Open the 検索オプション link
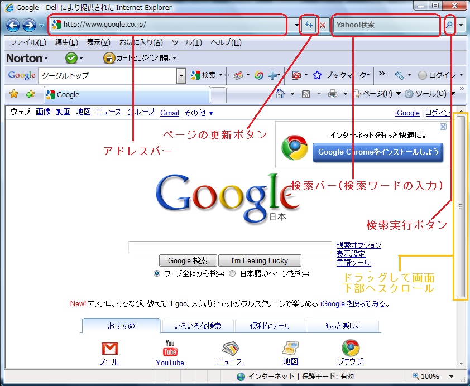This screenshot has height=386, width=470. point(358,245)
